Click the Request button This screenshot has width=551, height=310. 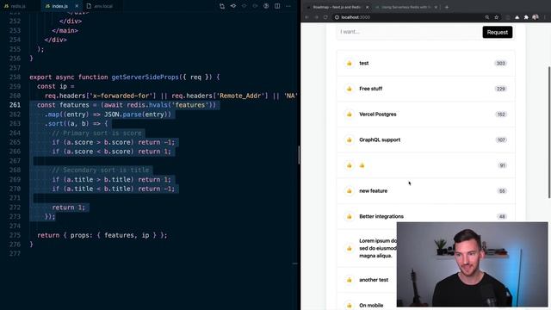click(498, 33)
